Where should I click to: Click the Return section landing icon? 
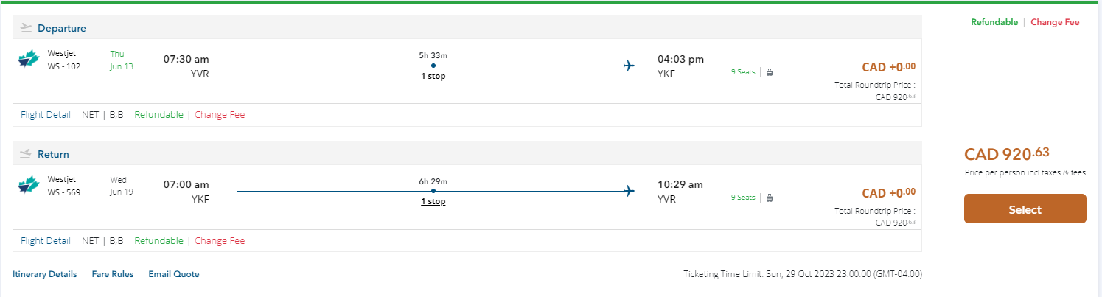coord(27,153)
